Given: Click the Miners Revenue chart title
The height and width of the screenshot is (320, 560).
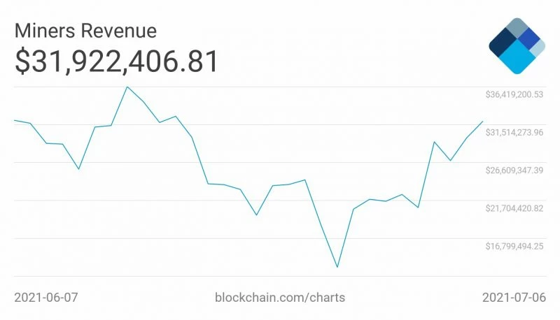Looking at the screenshot, I should (x=85, y=31).
